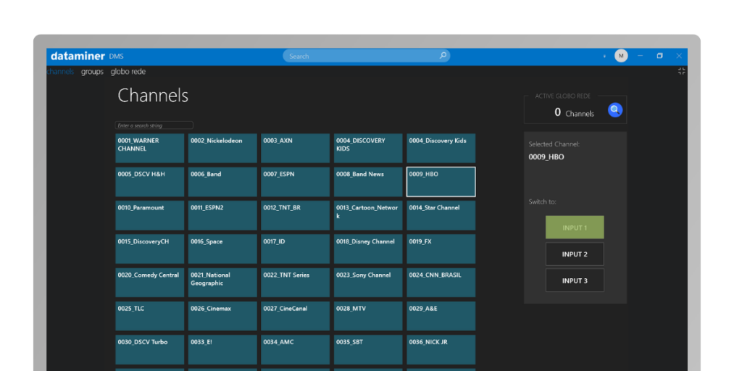742x371 pixels.
Task: Click the 0009_HBO selected channel text
Action: coord(546,157)
